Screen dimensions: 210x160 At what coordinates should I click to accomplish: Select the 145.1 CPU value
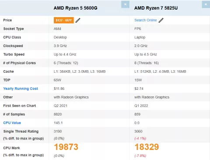58,123
